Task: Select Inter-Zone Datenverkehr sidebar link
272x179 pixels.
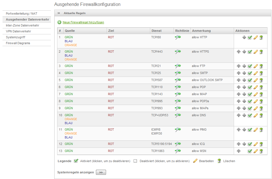Action: [x=23, y=25]
